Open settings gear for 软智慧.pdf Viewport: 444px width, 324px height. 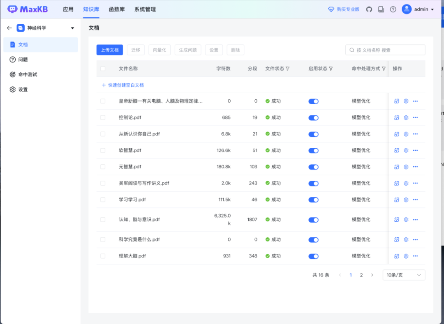tap(406, 150)
